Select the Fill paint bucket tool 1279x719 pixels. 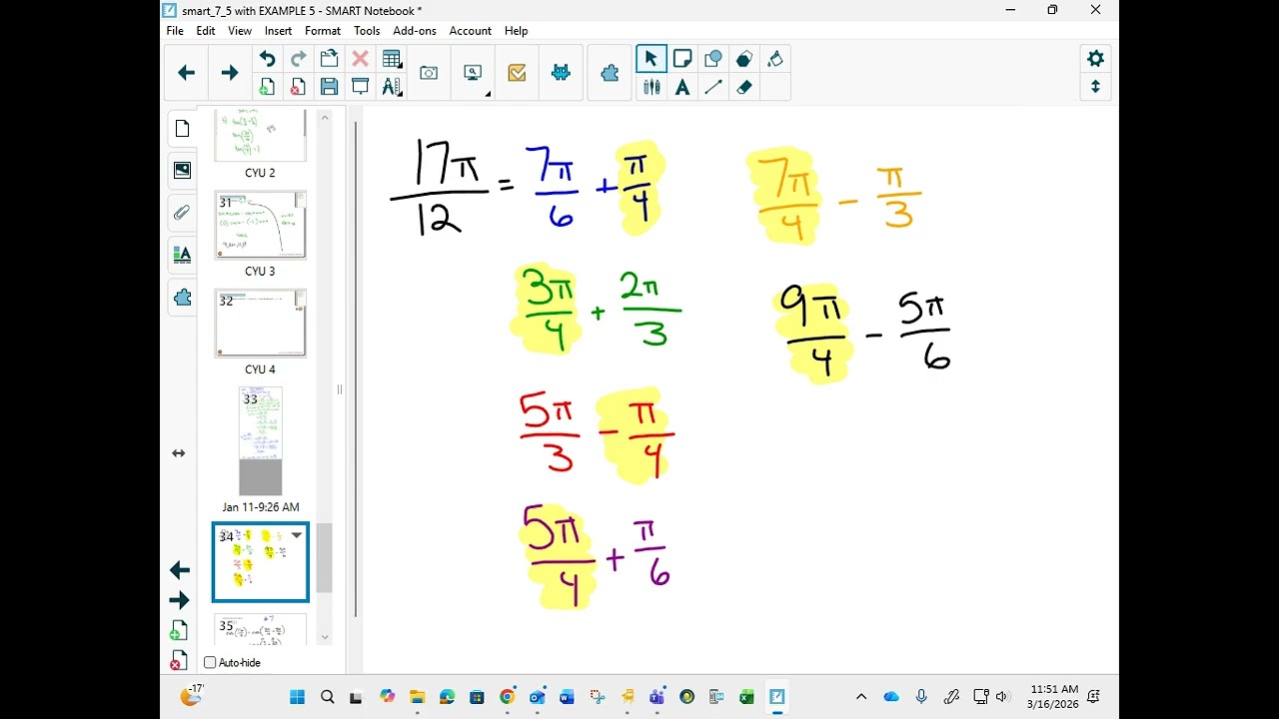coord(775,59)
